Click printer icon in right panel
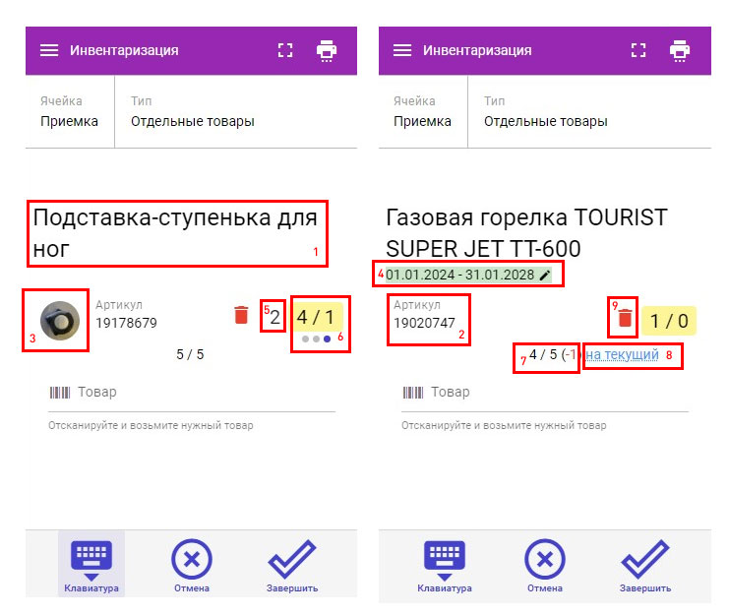This screenshot has width=729, height=616. 679,50
